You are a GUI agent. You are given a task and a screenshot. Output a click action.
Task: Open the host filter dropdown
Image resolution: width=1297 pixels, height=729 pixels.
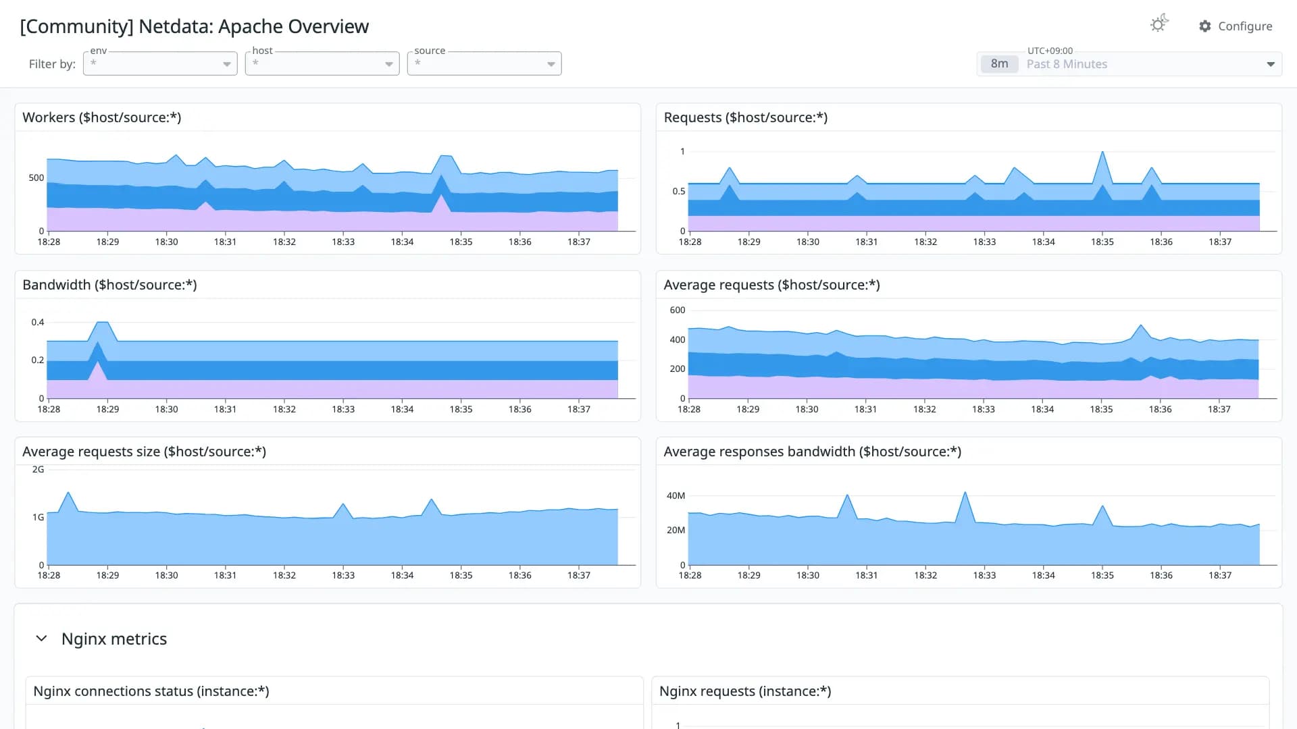coord(322,63)
